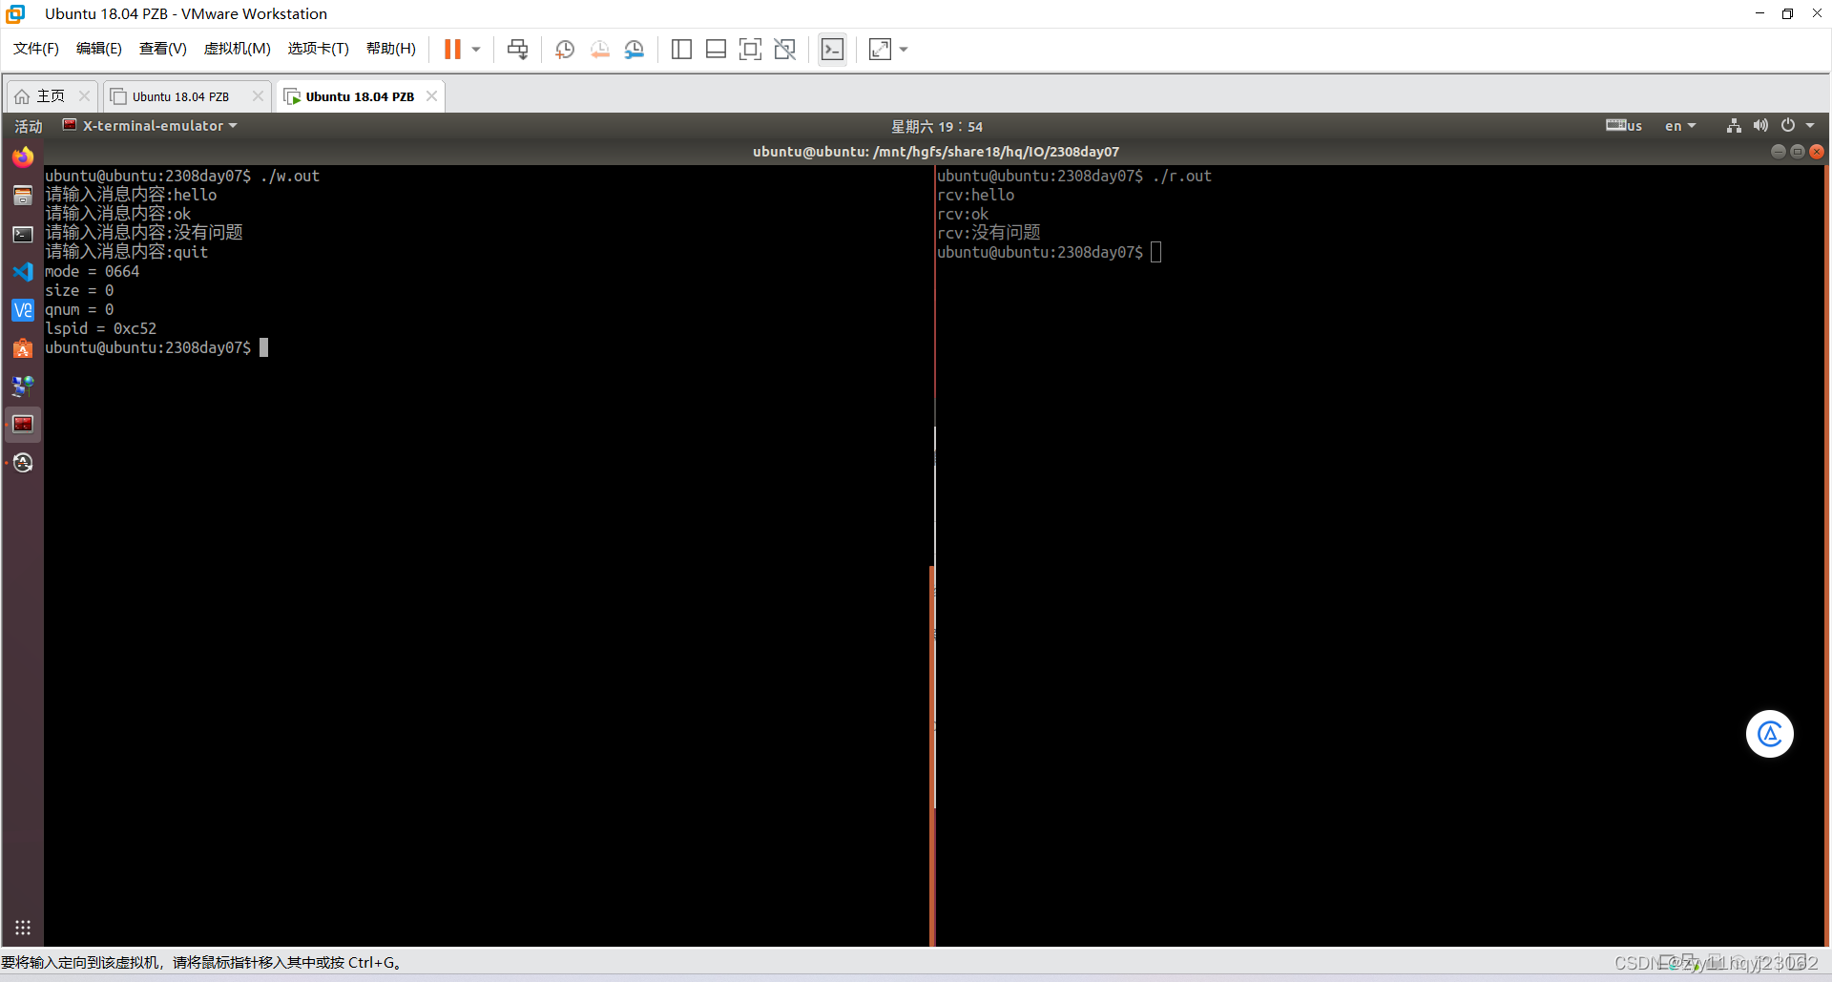Screen dimensions: 1832x982
Task: Close the active Ubuntu 18.04 PZB tab
Action: pyautogui.click(x=431, y=95)
